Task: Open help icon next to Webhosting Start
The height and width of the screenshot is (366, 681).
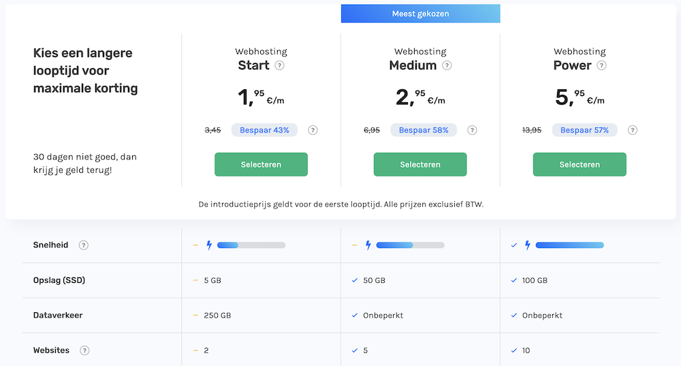Action: click(279, 66)
